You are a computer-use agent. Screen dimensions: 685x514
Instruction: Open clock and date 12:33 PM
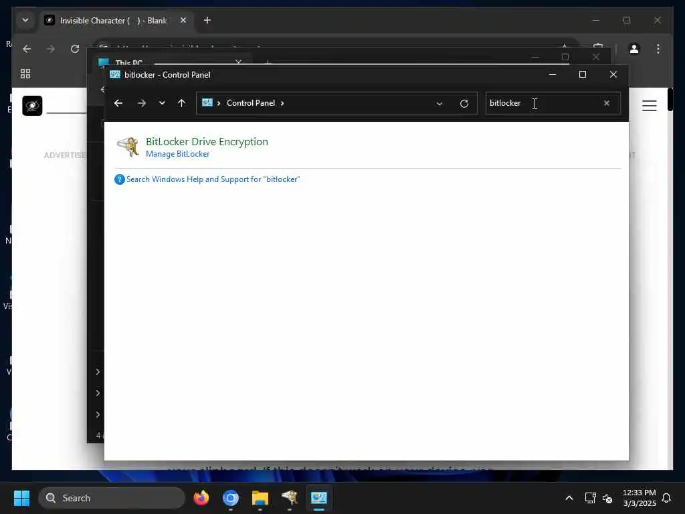click(x=639, y=498)
